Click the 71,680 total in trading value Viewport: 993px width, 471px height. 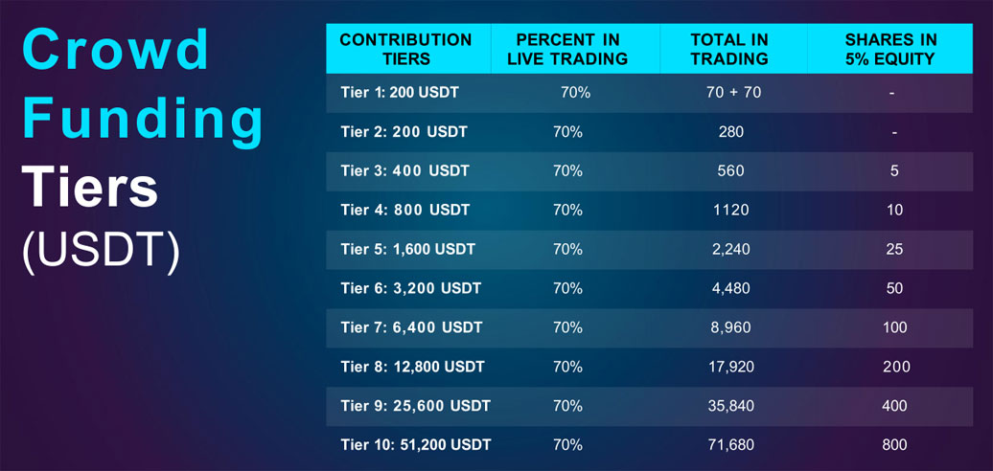tap(730, 444)
